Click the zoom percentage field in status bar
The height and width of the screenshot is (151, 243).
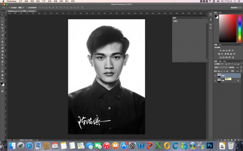point(9,140)
